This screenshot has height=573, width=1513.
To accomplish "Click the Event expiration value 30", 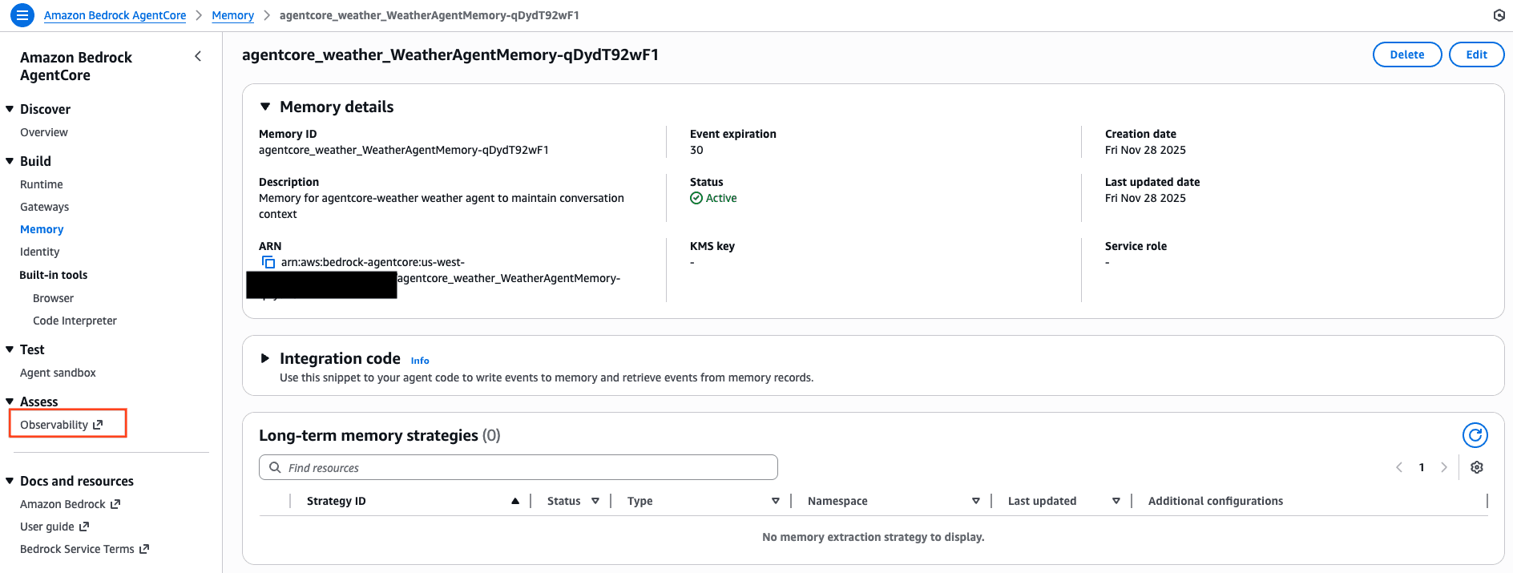I will [696, 150].
